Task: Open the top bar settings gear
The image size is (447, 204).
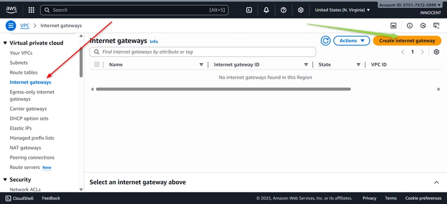Action: tap(301, 10)
